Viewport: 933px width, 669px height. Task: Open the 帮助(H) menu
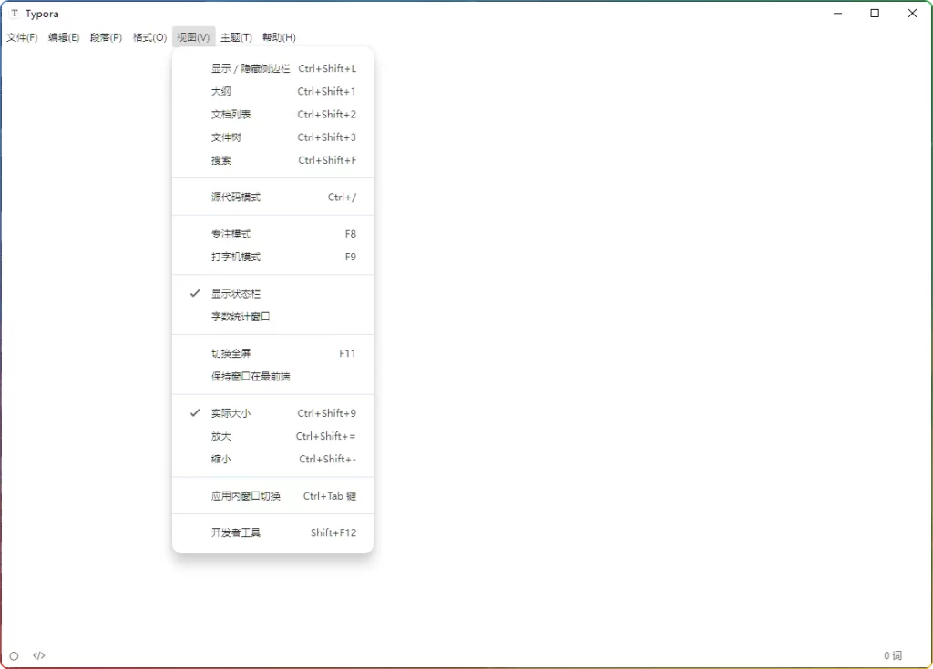click(276, 37)
